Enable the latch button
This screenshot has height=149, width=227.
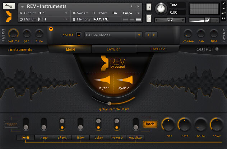(x=150, y=124)
